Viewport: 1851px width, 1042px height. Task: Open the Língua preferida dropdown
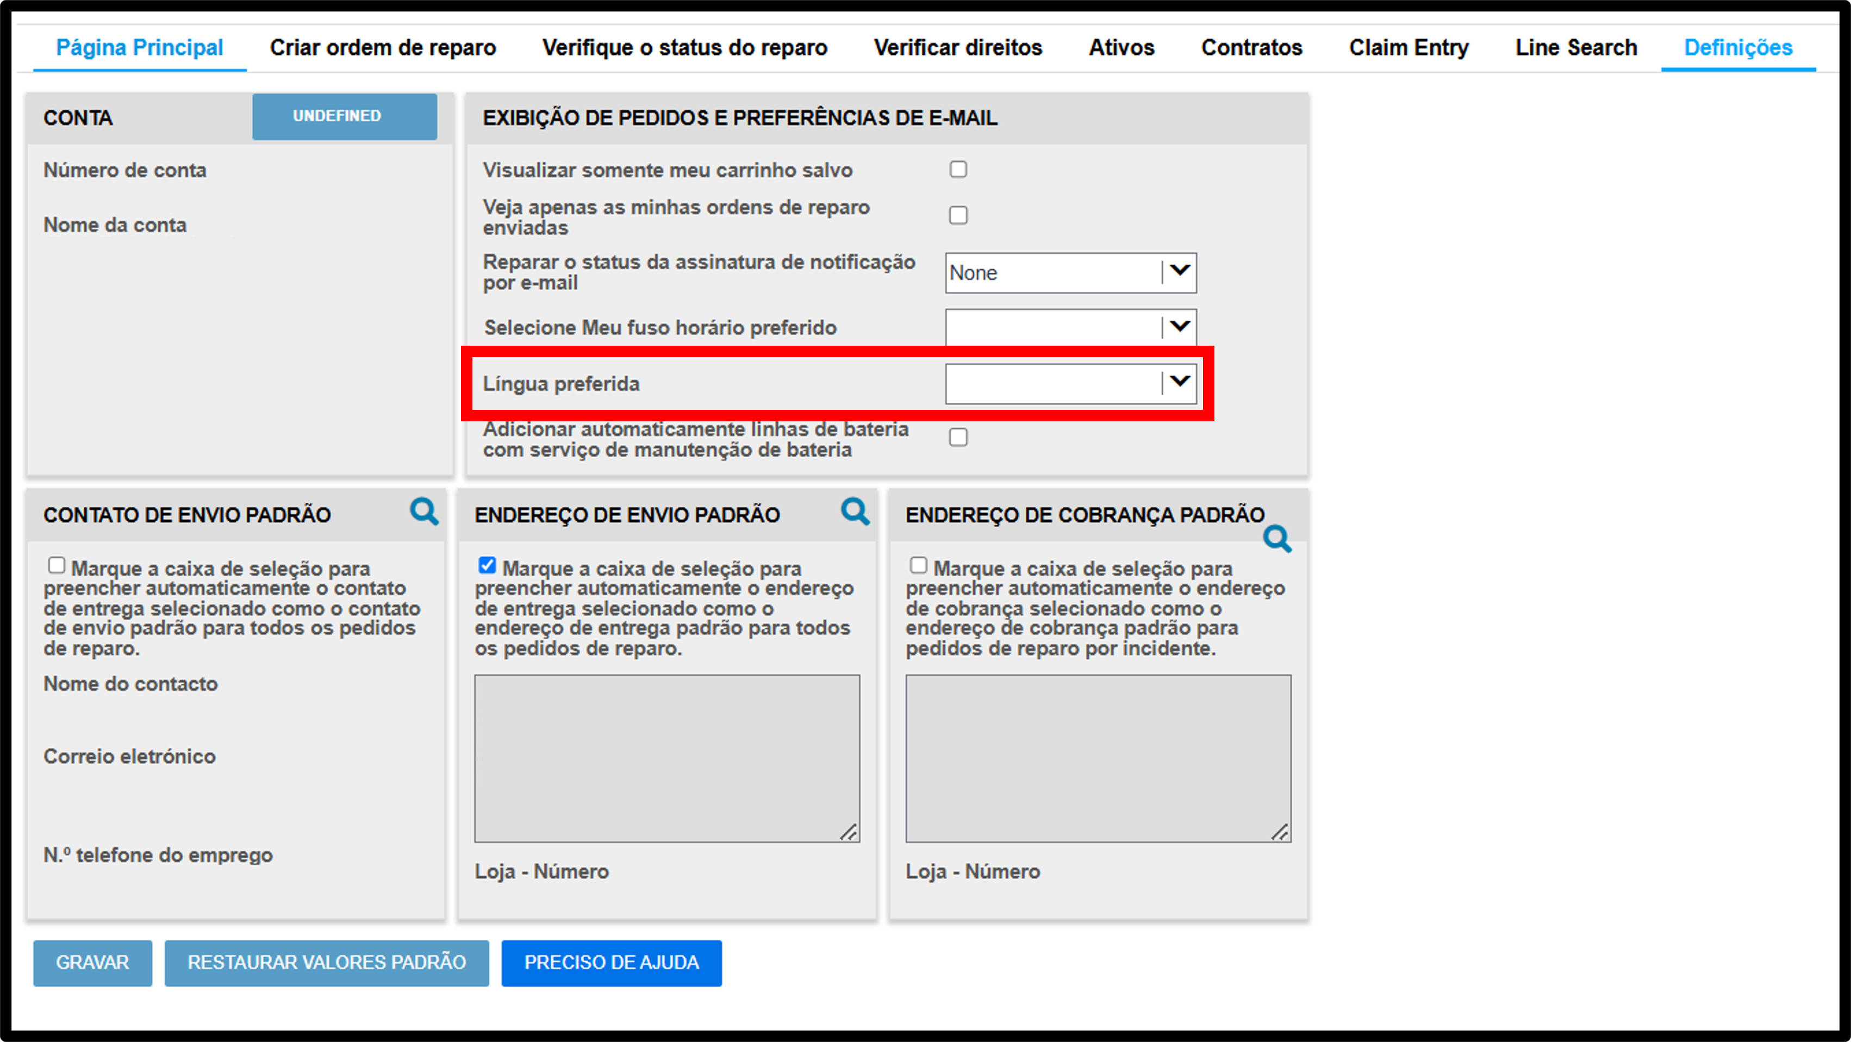[x=1071, y=384]
